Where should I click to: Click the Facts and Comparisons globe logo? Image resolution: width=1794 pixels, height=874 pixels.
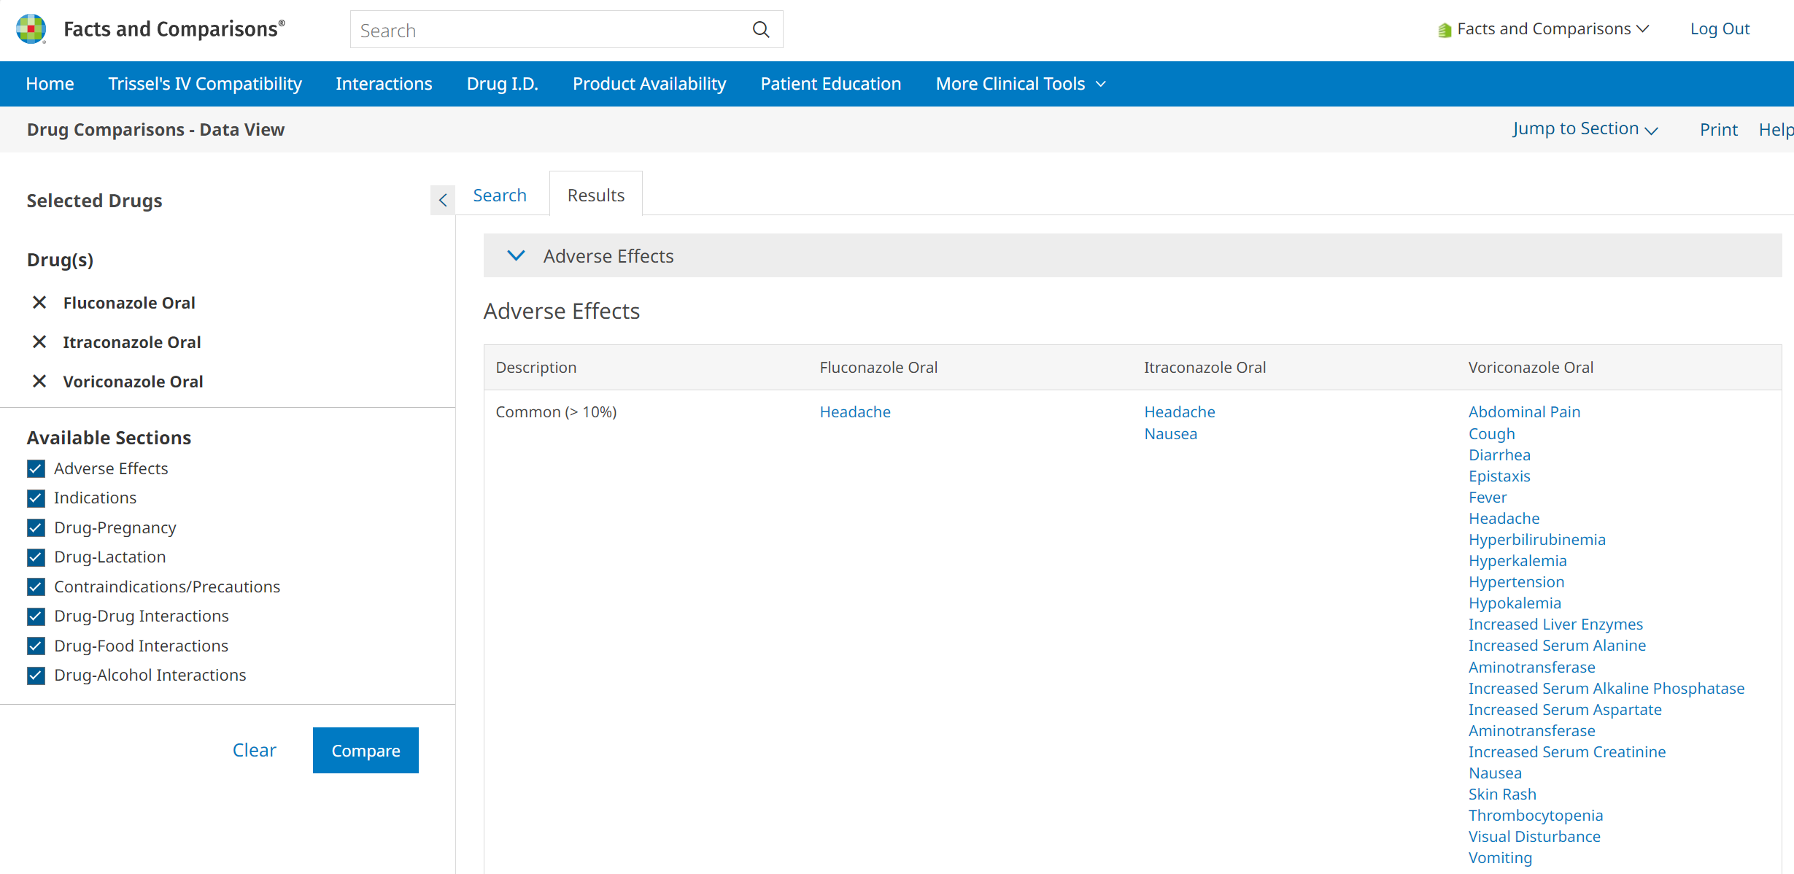31,29
